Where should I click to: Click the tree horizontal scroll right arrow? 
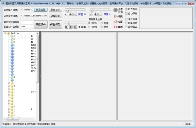coord(34,119)
